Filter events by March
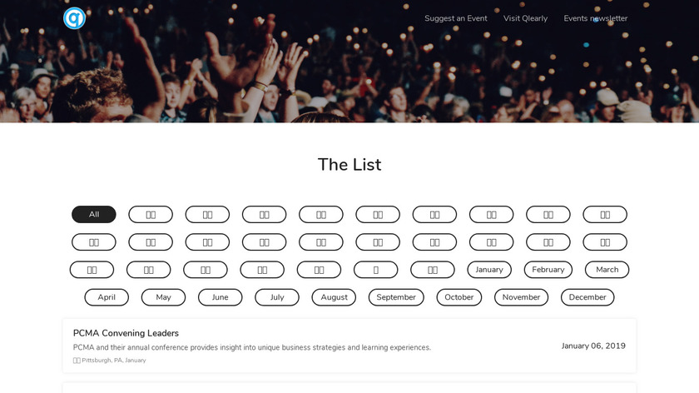The image size is (699, 393). (x=607, y=270)
